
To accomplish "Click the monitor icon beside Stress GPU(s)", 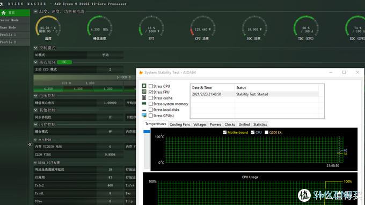I will (144, 116).
